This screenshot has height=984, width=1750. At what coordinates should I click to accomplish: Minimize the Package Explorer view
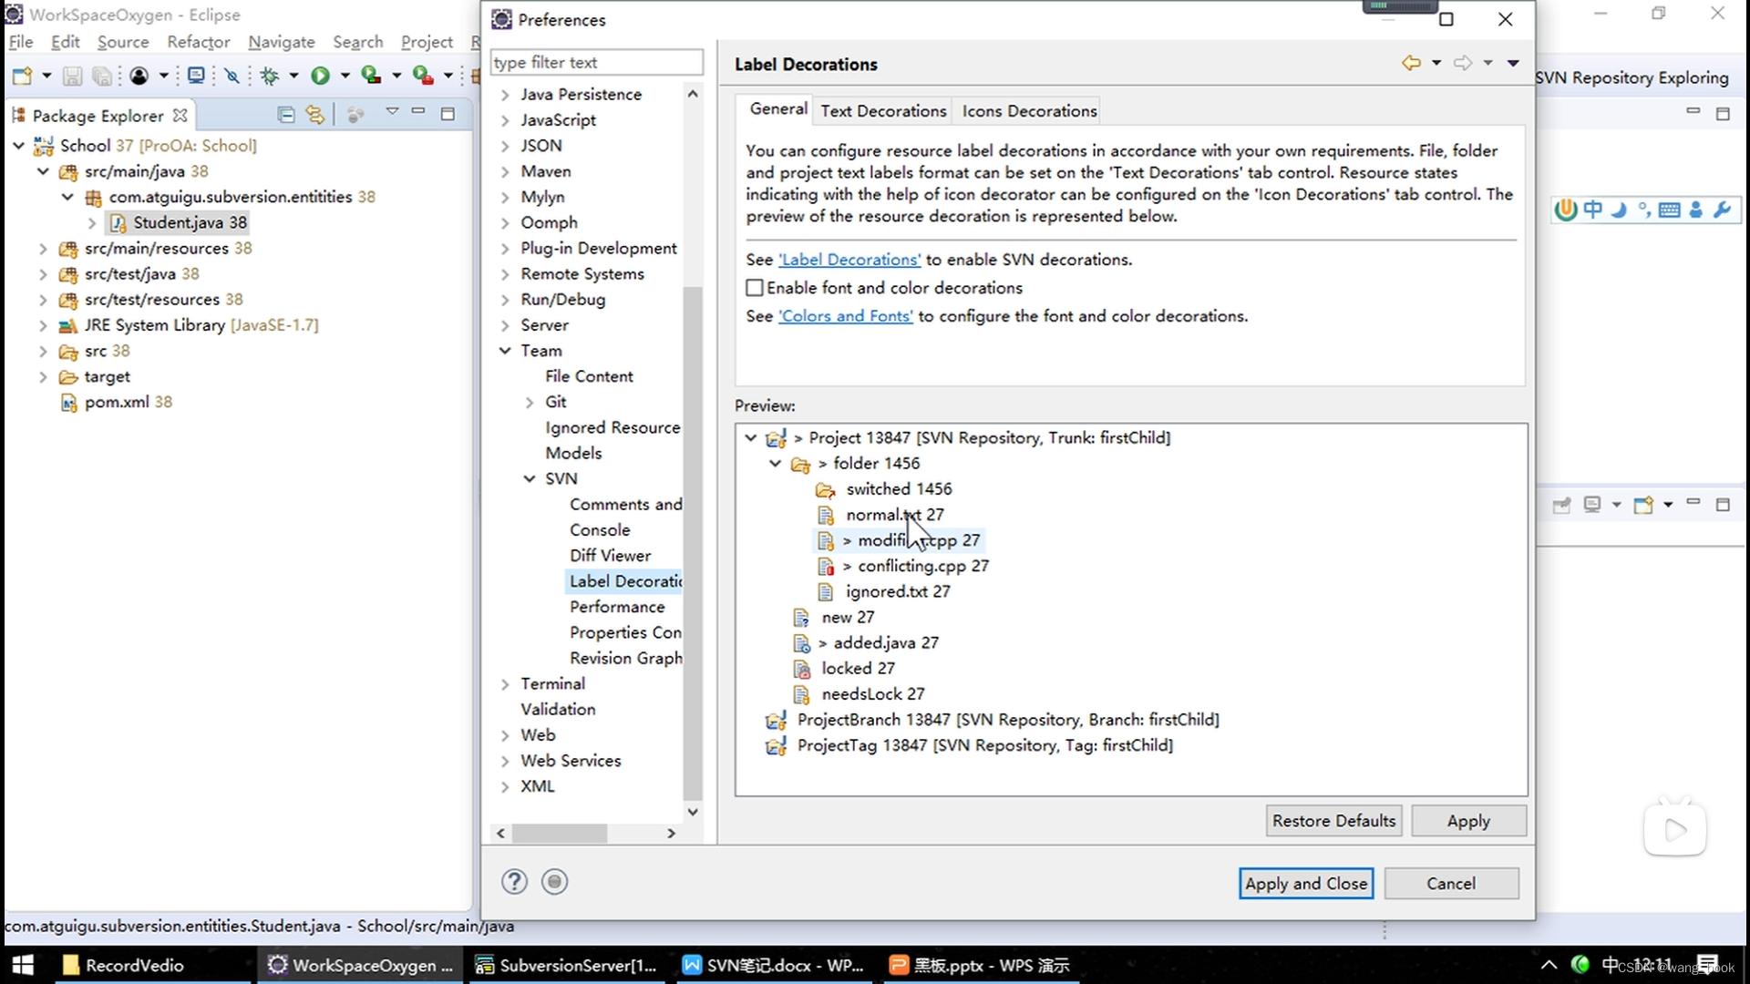[x=418, y=111]
